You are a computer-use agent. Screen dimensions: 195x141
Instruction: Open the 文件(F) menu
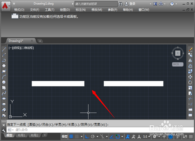(35, 10)
